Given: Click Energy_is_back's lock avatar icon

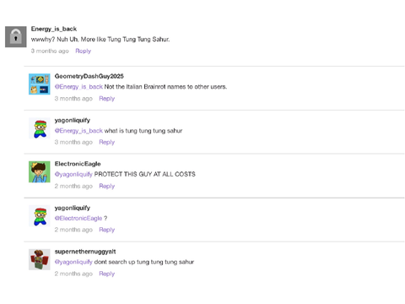Looking at the screenshot, I should click(x=16, y=36).
